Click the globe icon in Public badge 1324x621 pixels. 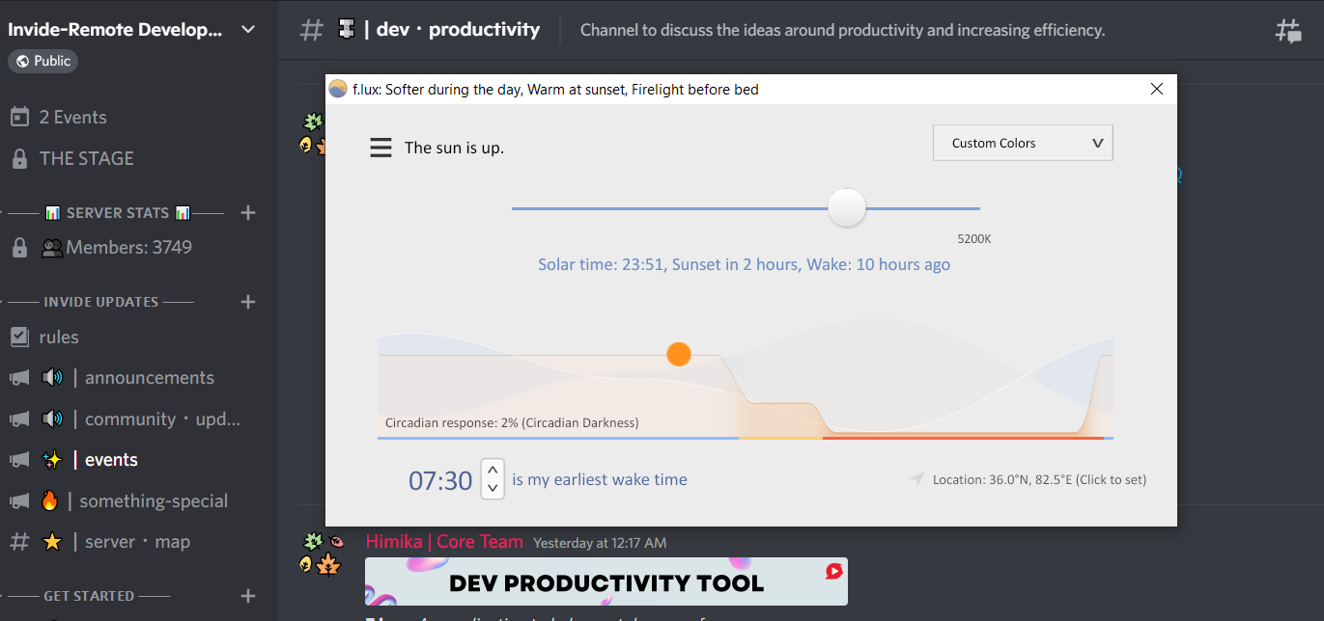(22, 61)
